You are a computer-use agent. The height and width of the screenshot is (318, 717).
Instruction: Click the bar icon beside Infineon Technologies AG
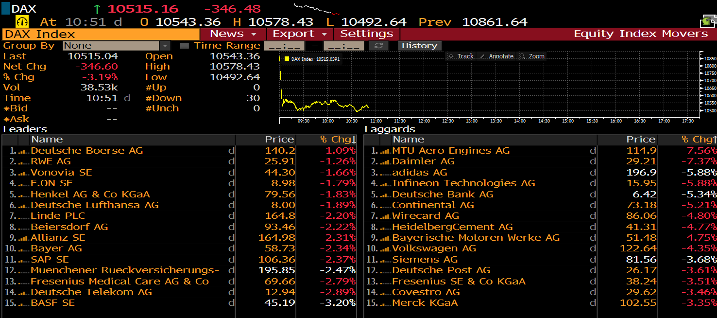point(385,184)
